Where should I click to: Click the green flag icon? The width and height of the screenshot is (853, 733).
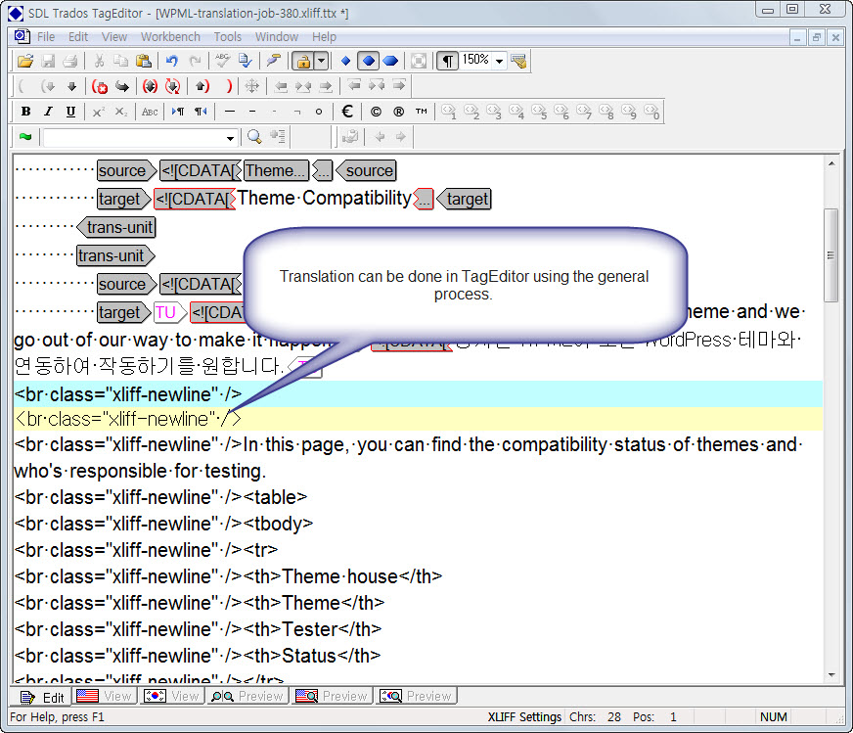[25, 137]
